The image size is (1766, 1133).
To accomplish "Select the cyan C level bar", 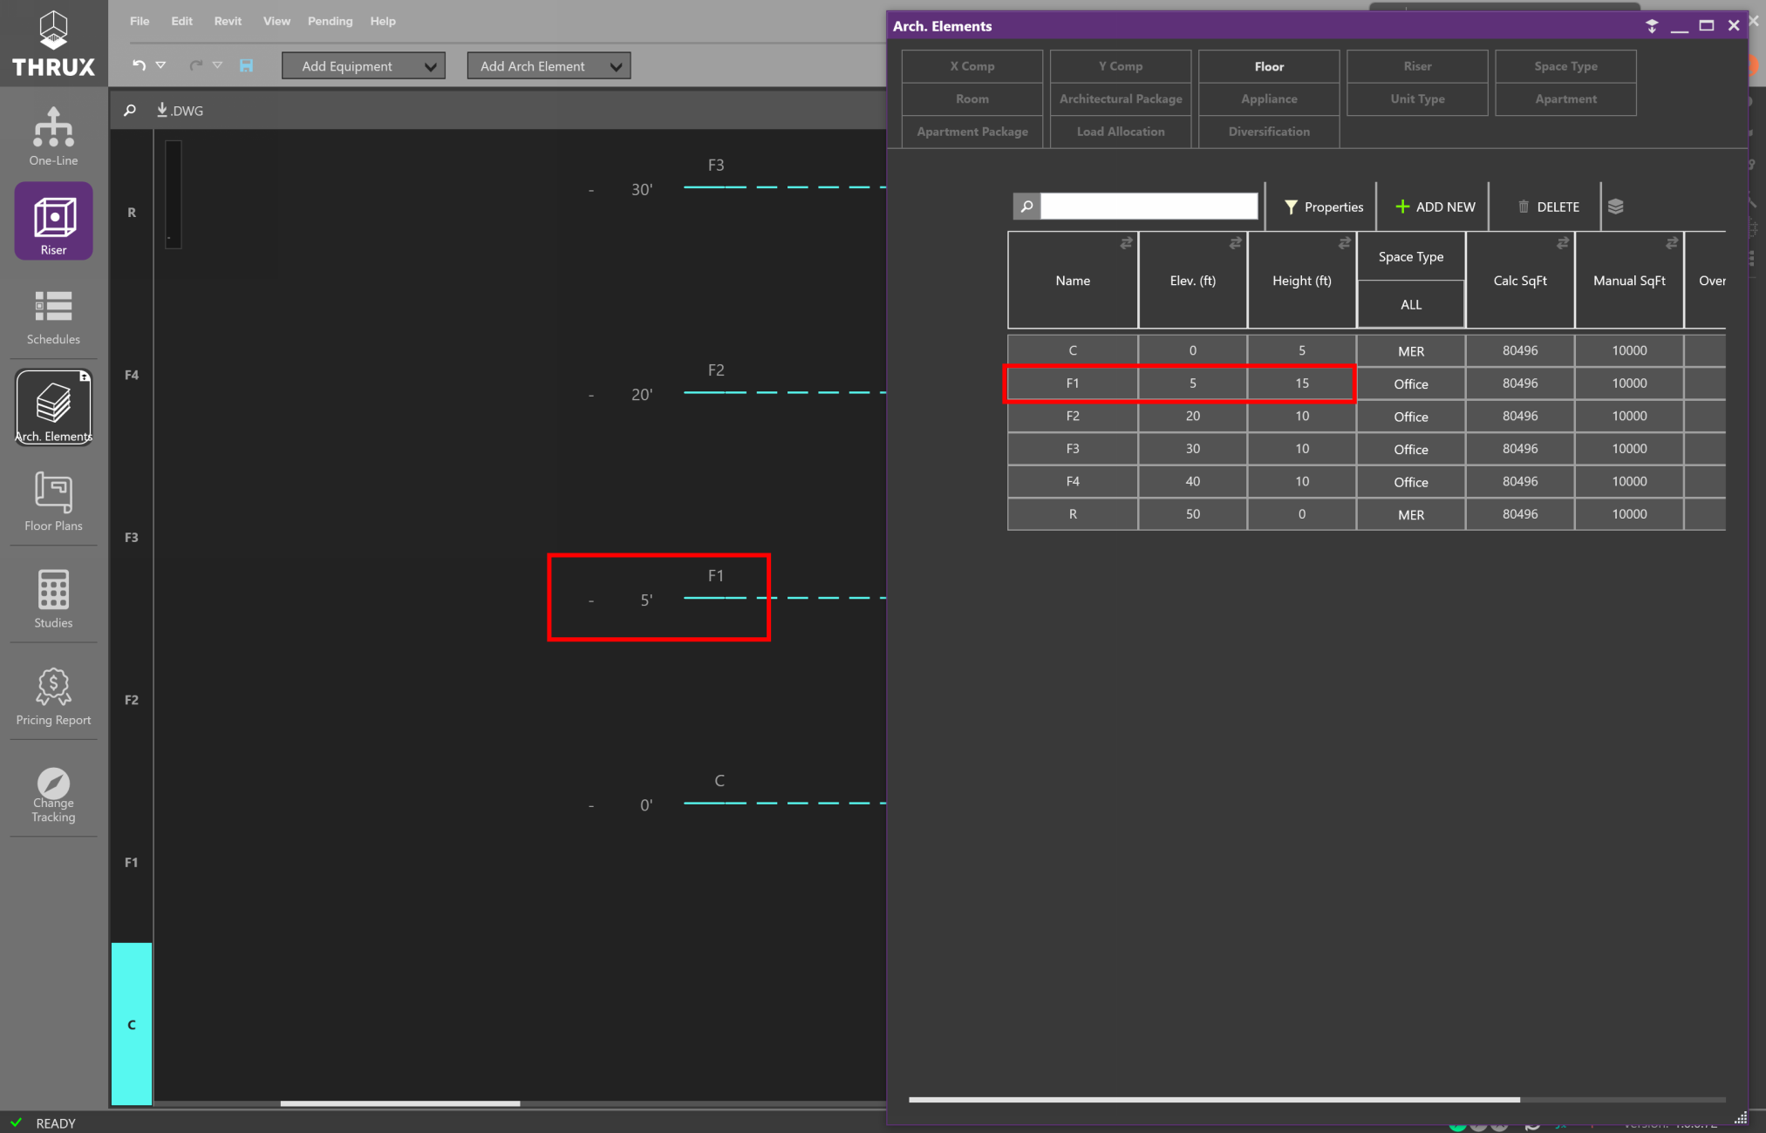I will [x=132, y=1024].
